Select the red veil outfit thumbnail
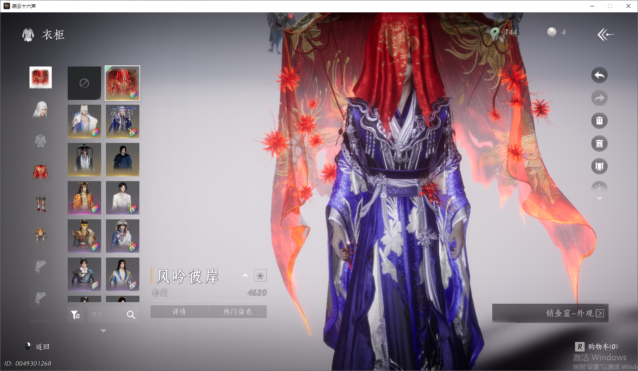 tap(123, 83)
